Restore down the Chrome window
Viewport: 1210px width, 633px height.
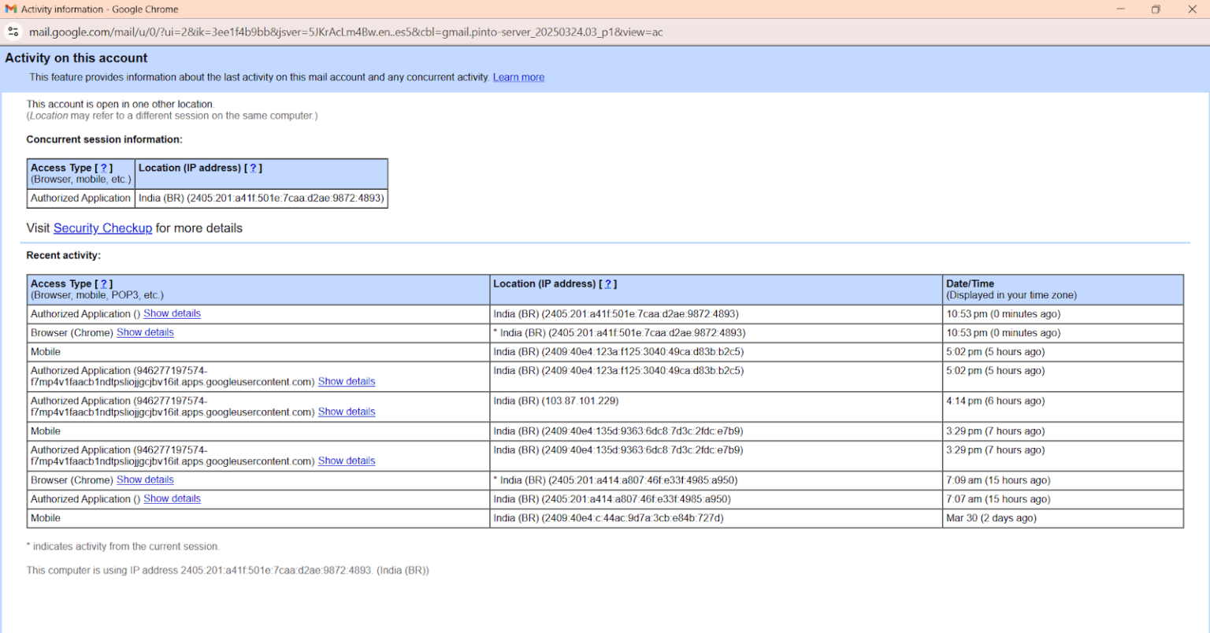1156,9
